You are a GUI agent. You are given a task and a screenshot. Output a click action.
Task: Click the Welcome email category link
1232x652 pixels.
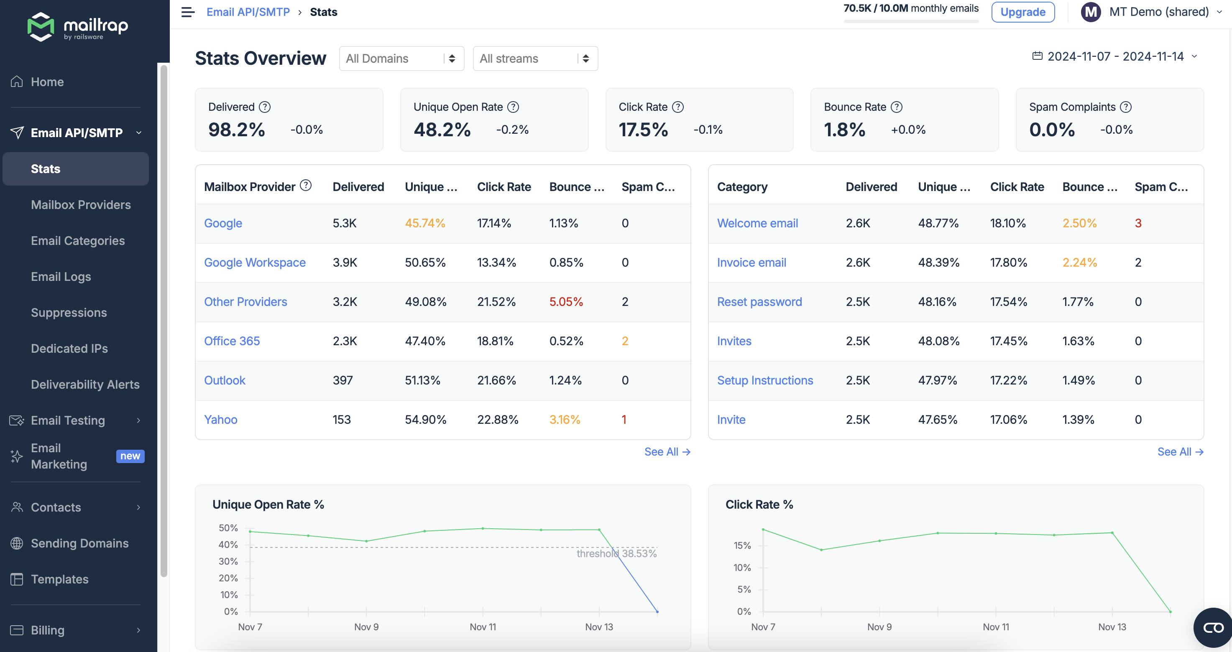click(x=757, y=222)
